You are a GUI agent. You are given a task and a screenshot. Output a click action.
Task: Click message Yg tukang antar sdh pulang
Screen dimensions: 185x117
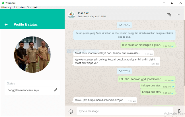117,61
